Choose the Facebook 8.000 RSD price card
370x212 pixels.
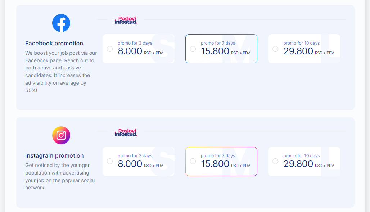139,49
